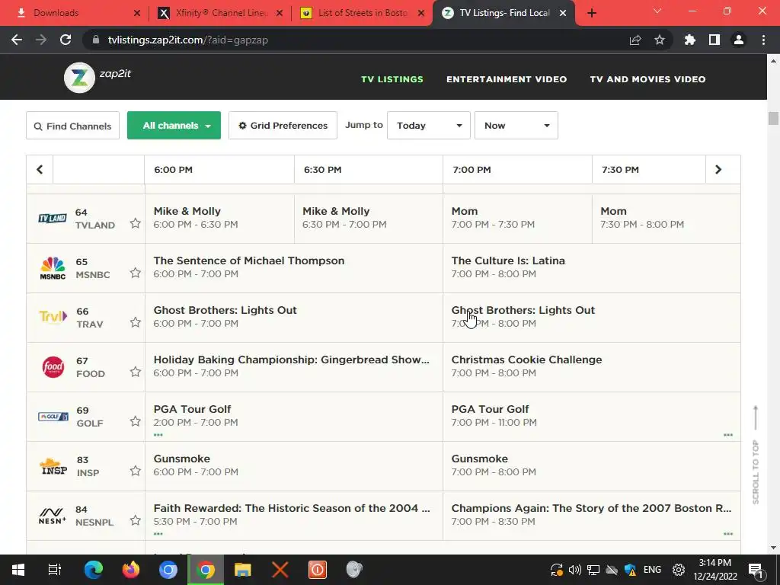Open the Food Network logo
780x585 pixels.
coord(53,367)
